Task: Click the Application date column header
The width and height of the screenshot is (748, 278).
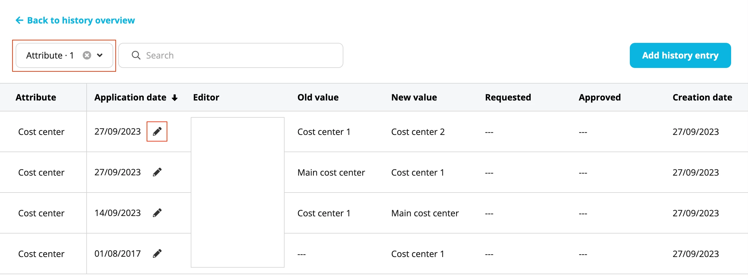Action: pyautogui.click(x=130, y=97)
